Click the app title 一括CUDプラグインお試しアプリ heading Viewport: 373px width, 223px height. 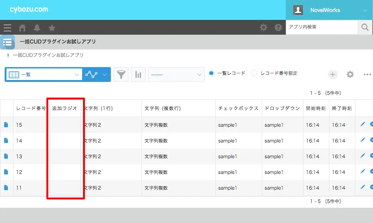pos(58,42)
